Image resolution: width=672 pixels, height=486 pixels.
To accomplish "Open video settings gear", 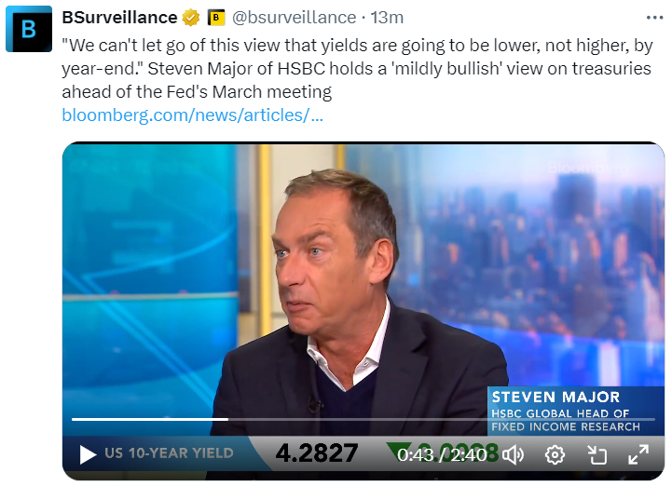I will (555, 454).
